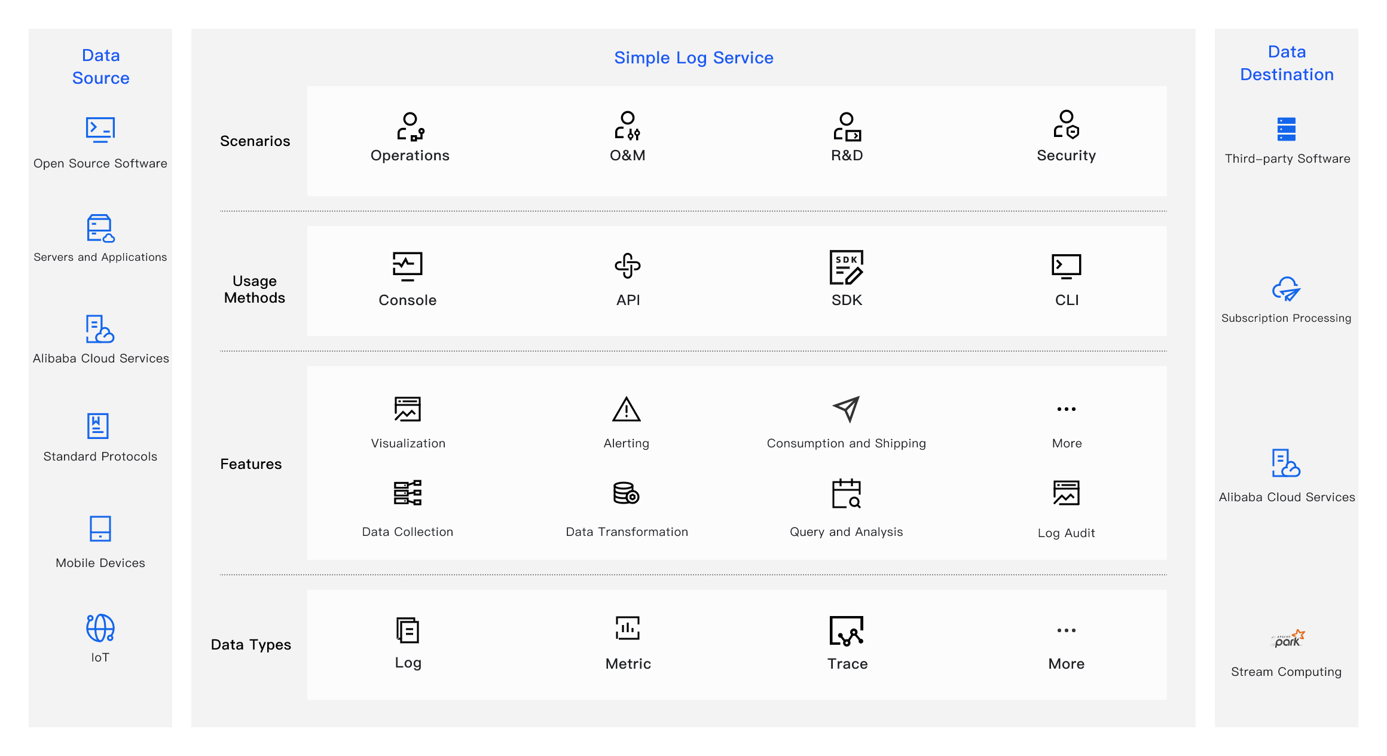The width and height of the screenshot is (1387, 756).
Task: Click the Alerting text label
Action: coord(627,444)
